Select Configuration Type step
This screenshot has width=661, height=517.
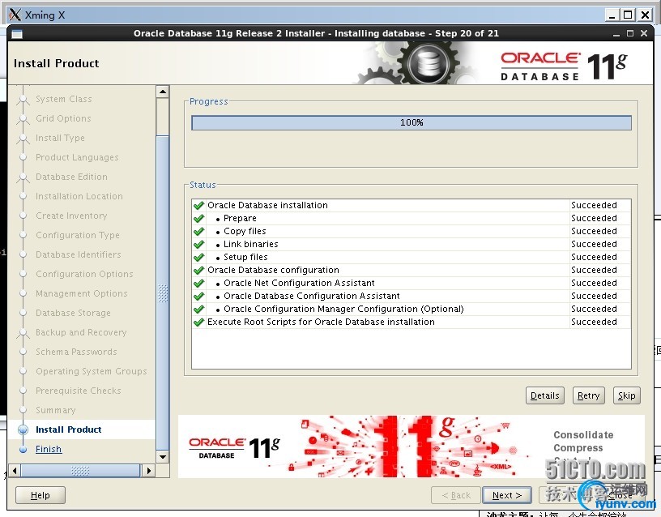coord(78,235)
